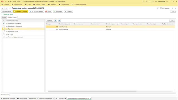Image resolution: width=178 pixels, height=100 pixels.
Task: Open the Задачи и файлы section
Action: pos(39,4)
